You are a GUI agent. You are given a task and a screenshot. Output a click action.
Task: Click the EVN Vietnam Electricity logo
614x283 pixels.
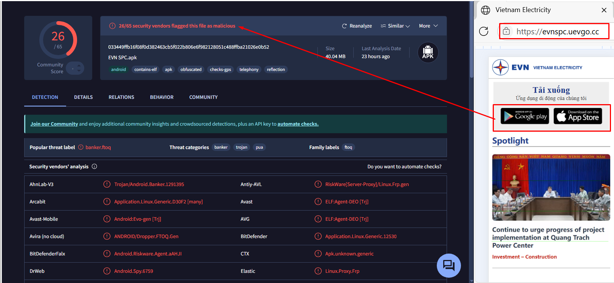point(537,68)
